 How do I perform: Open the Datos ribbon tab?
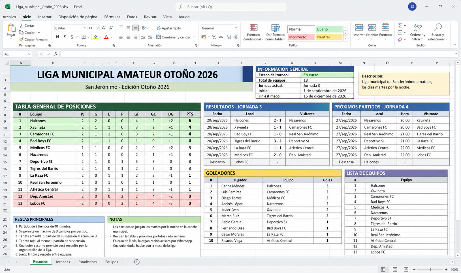(132, 17)
